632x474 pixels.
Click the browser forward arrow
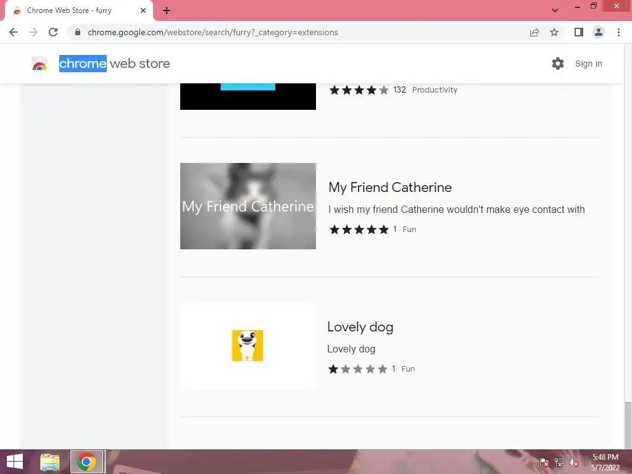[x=33, y=32]
